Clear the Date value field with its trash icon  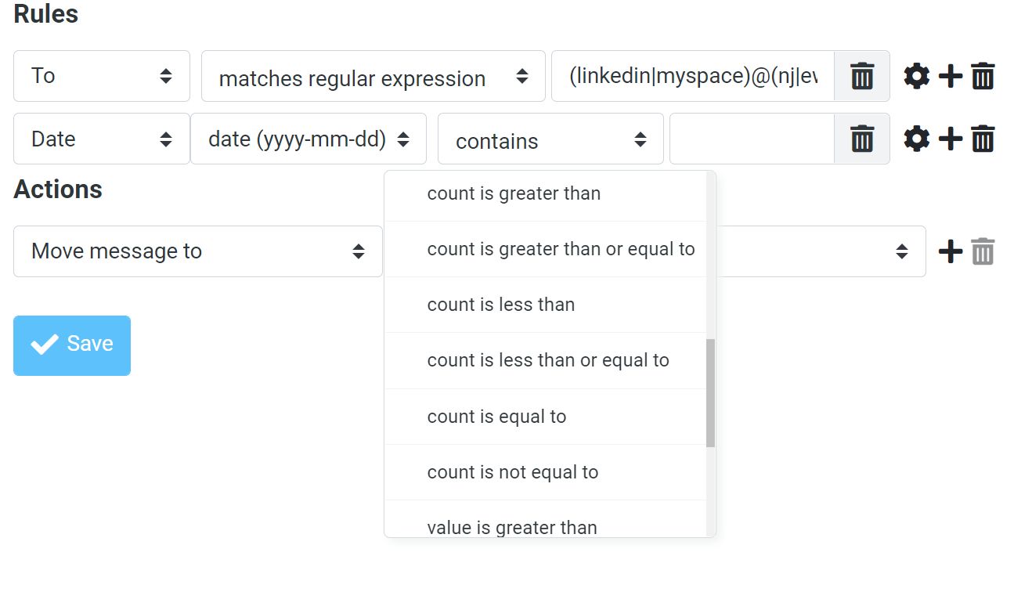click(x=861, y=139)
